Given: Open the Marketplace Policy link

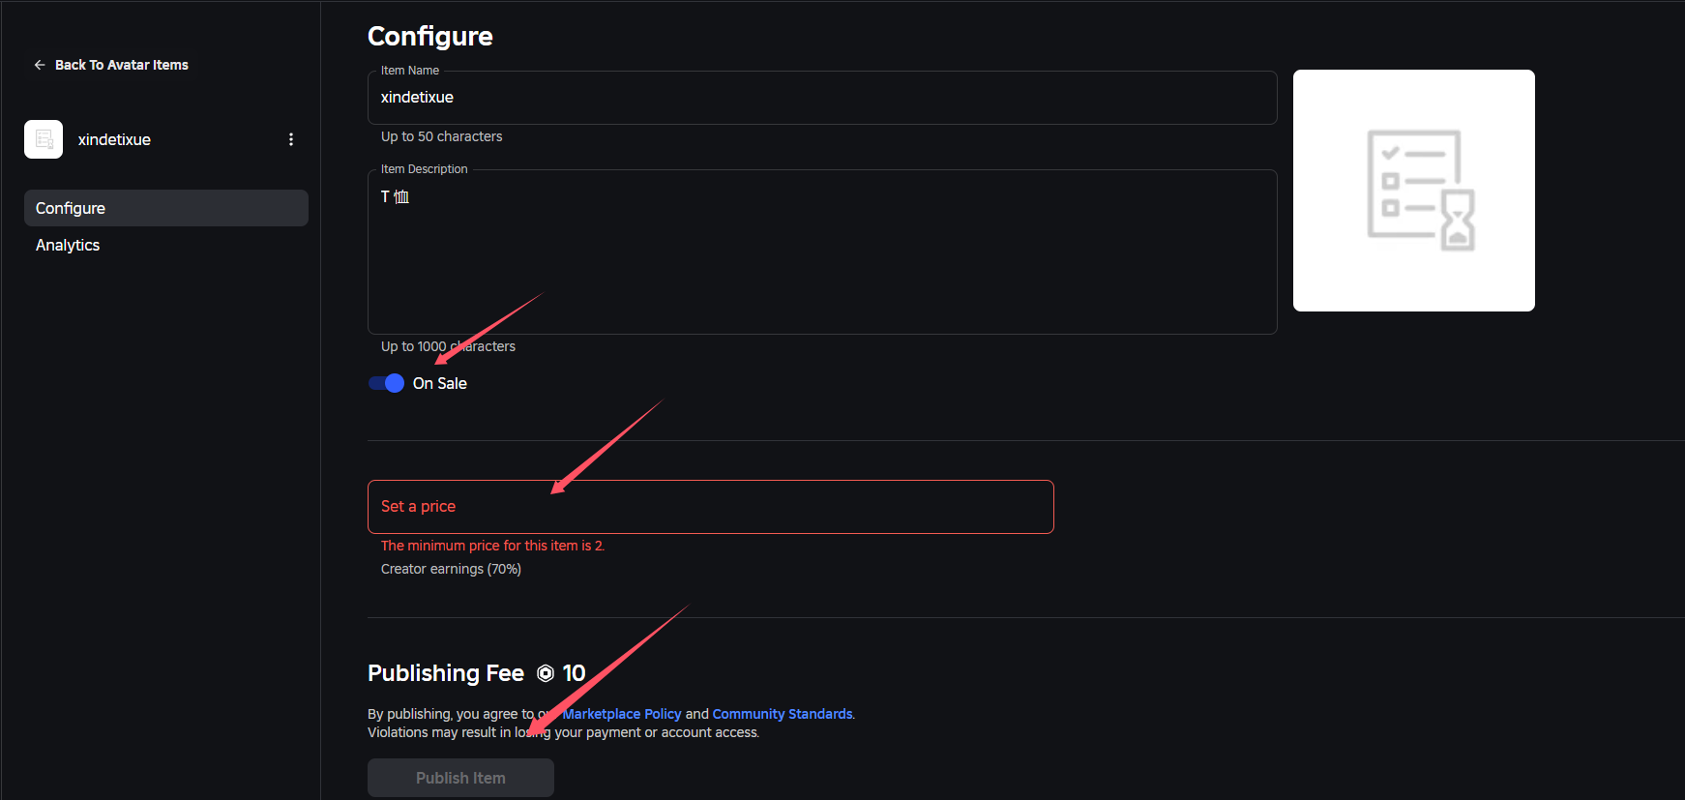Looking at the screenshot, I should point(623,714).
